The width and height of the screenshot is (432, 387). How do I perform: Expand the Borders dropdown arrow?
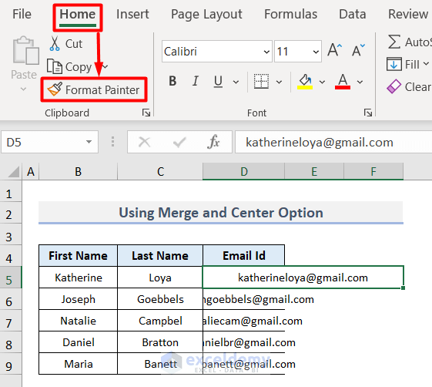[279, 82]
